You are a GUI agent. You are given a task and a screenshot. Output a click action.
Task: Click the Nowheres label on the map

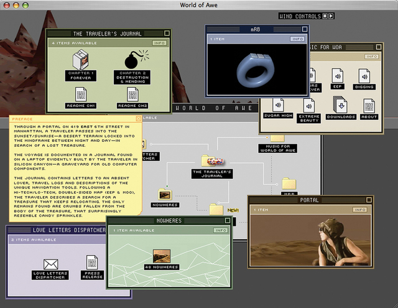point(165,205)
